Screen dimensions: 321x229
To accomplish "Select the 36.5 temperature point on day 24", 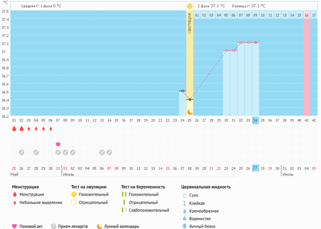I will click(x=183, y=91).
